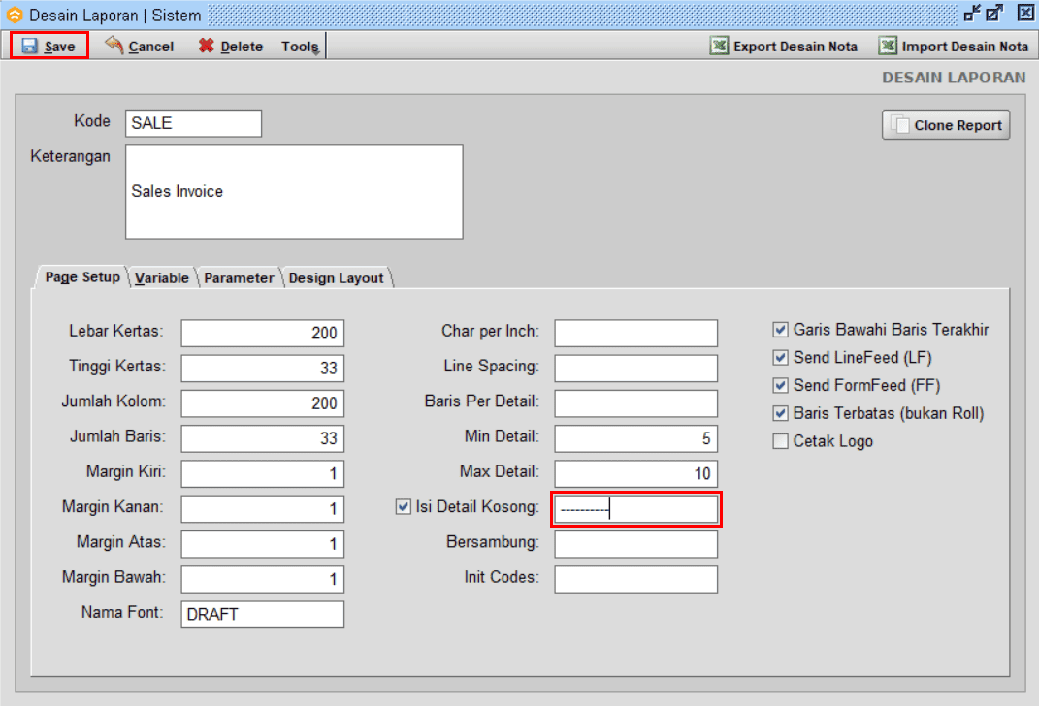
Task: Open the Tools dropdown menu
Action: [x=300, y=47]
